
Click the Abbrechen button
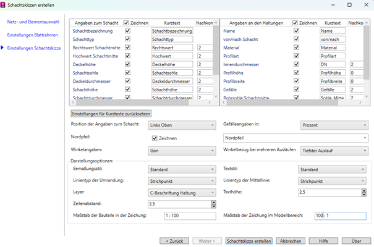[289, 241]
